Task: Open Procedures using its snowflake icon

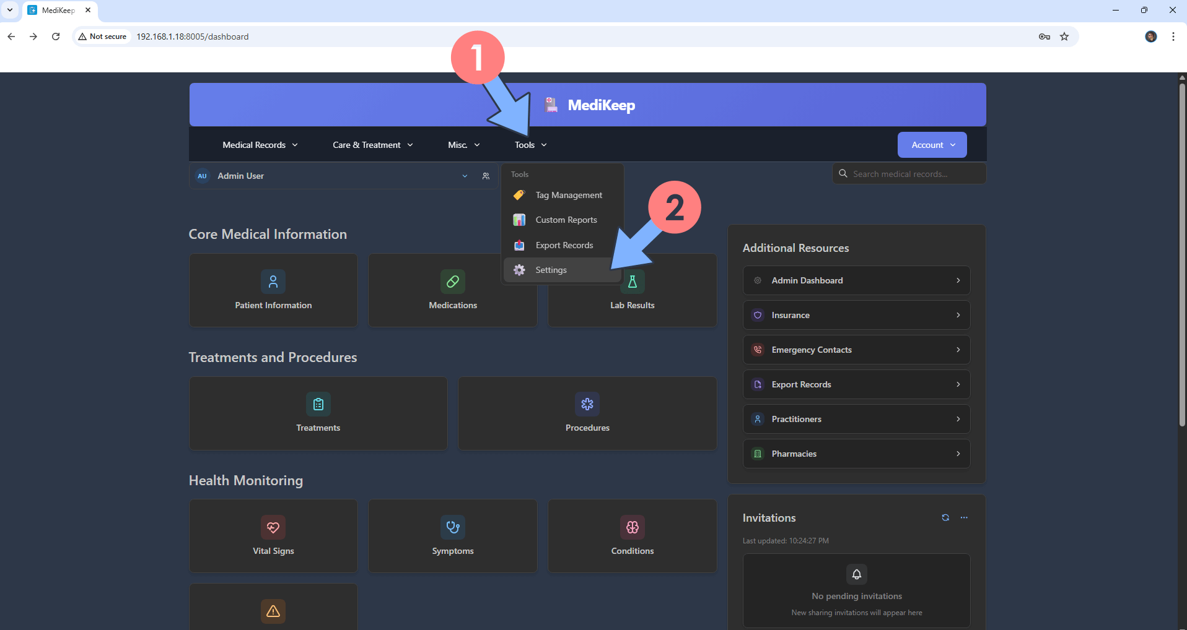Action: [x=587, y=404]
